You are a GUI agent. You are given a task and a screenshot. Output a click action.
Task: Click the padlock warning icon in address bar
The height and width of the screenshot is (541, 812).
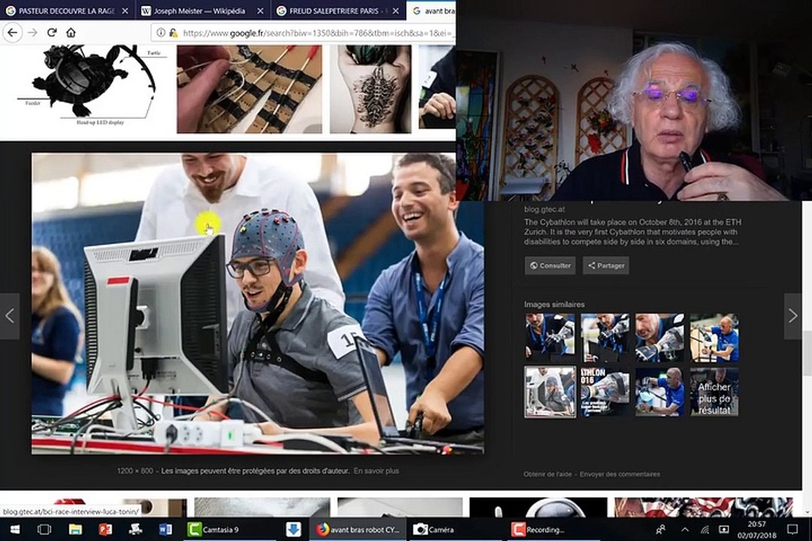[173, 32]
